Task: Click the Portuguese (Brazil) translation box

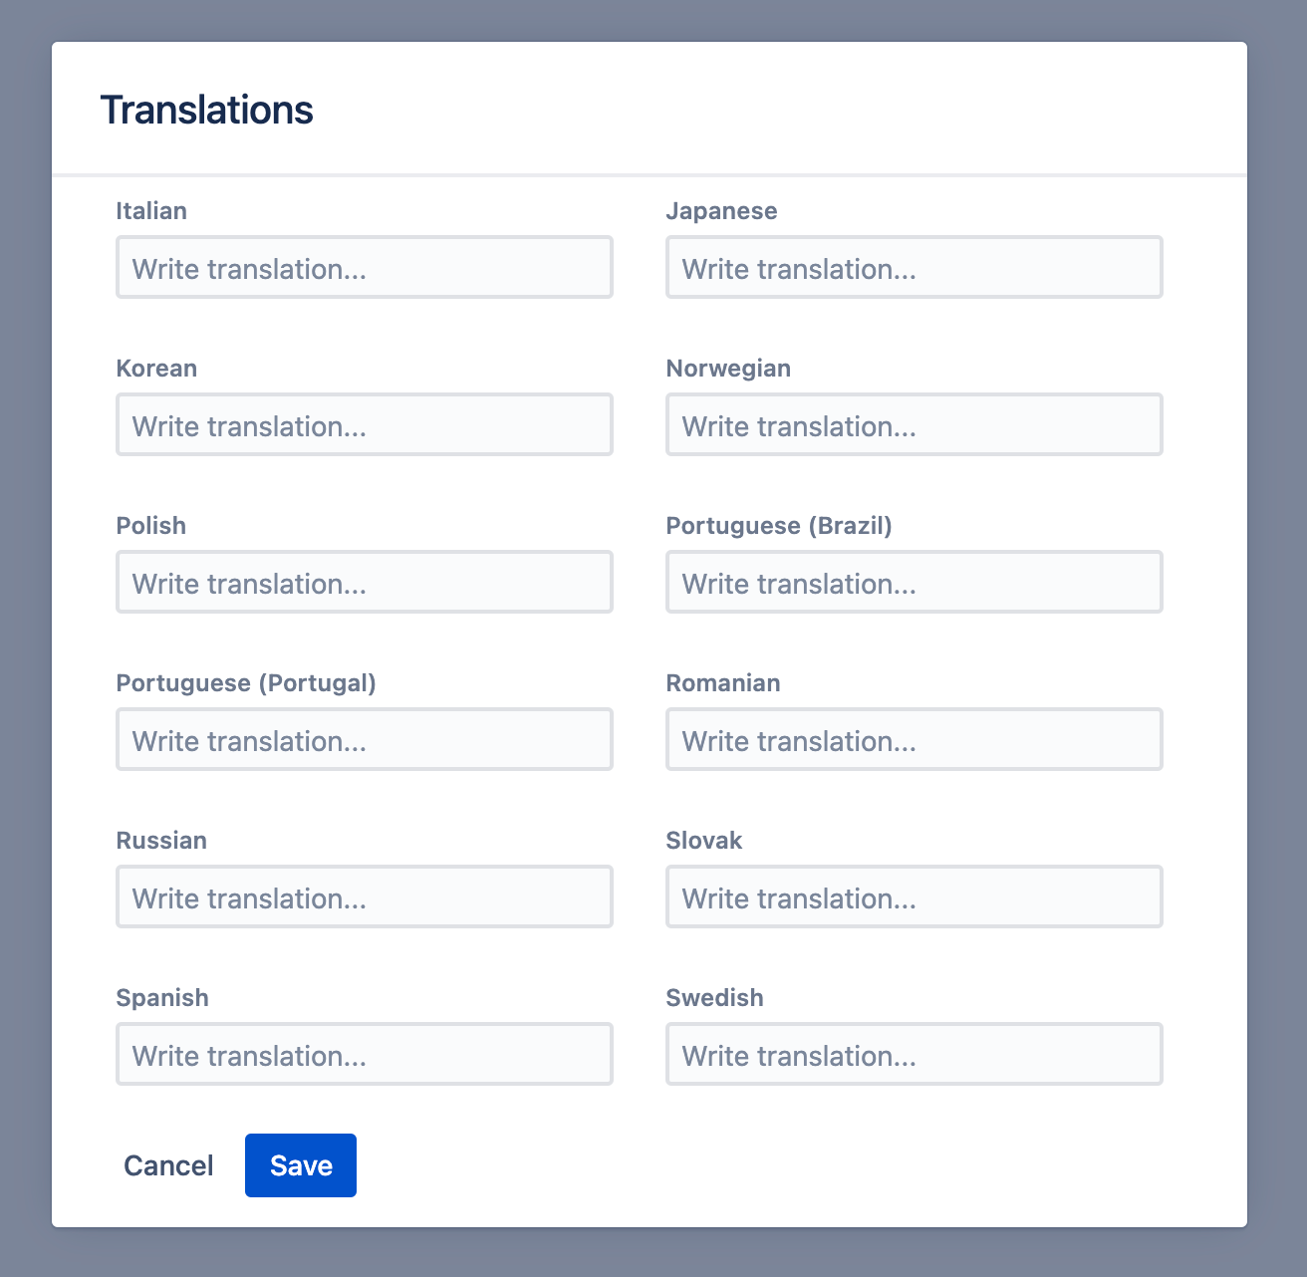Action: tap(915, 582)
